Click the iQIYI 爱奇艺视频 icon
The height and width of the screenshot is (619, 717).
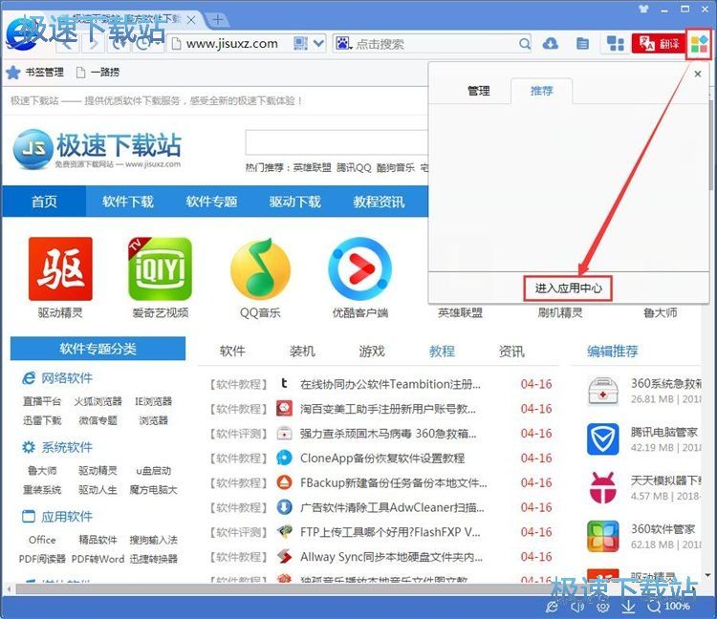(160, 268)
